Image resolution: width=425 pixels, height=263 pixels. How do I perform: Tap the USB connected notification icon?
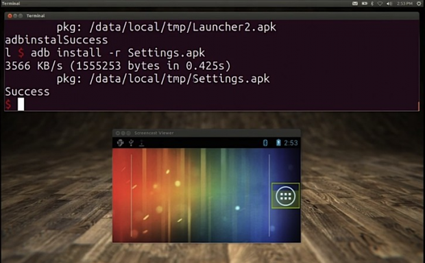[131, 142]
